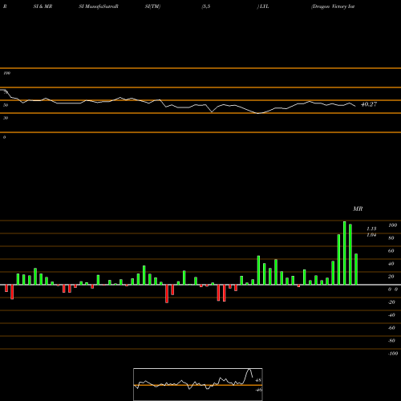Click the 100 label on the MR axis
This screenshot has height=401, width=401.
pos(393,225)
